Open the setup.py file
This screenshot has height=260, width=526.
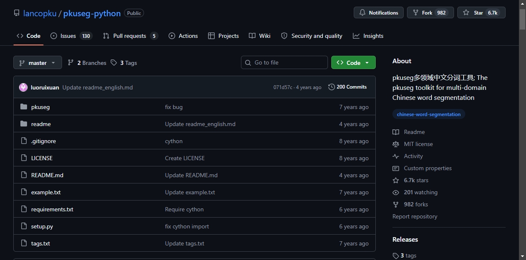coord(42,226)
